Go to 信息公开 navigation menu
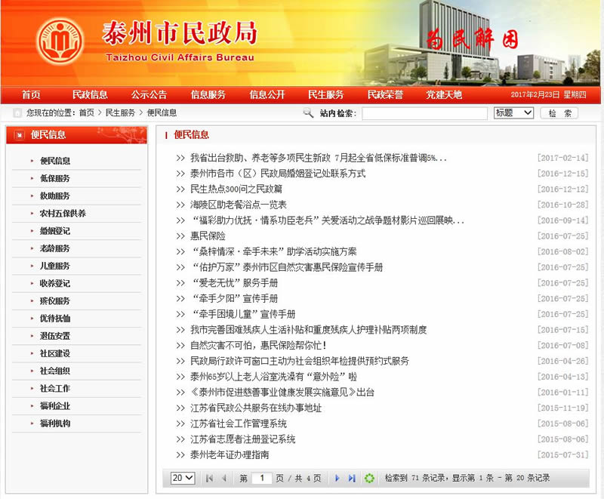The height and width of the screenshot is (499, 604). click(267, 94)
